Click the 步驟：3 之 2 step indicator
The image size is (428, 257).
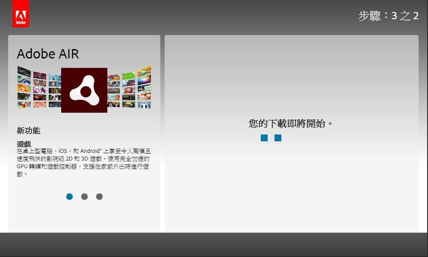(388, 16)
